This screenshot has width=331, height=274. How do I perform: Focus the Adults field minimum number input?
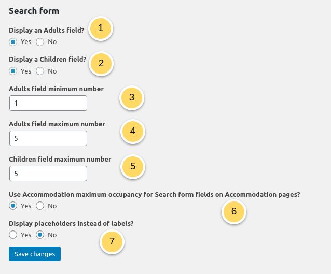[x=48, y=103]
